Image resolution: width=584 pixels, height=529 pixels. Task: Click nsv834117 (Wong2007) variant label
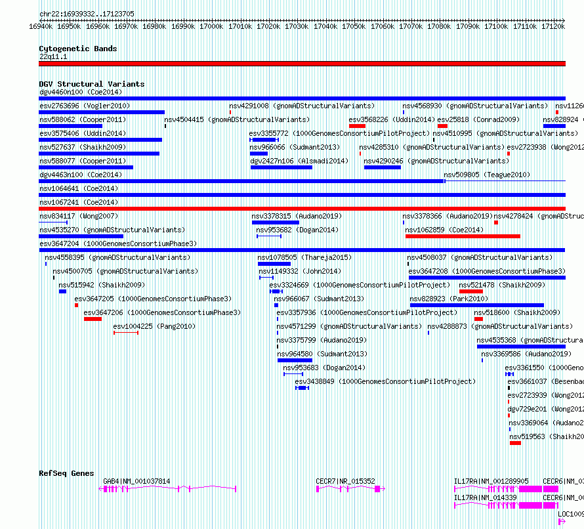tap(79, 216)
